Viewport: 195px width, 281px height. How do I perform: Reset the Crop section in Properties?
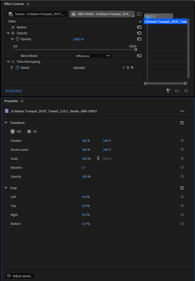pos(182,188)
